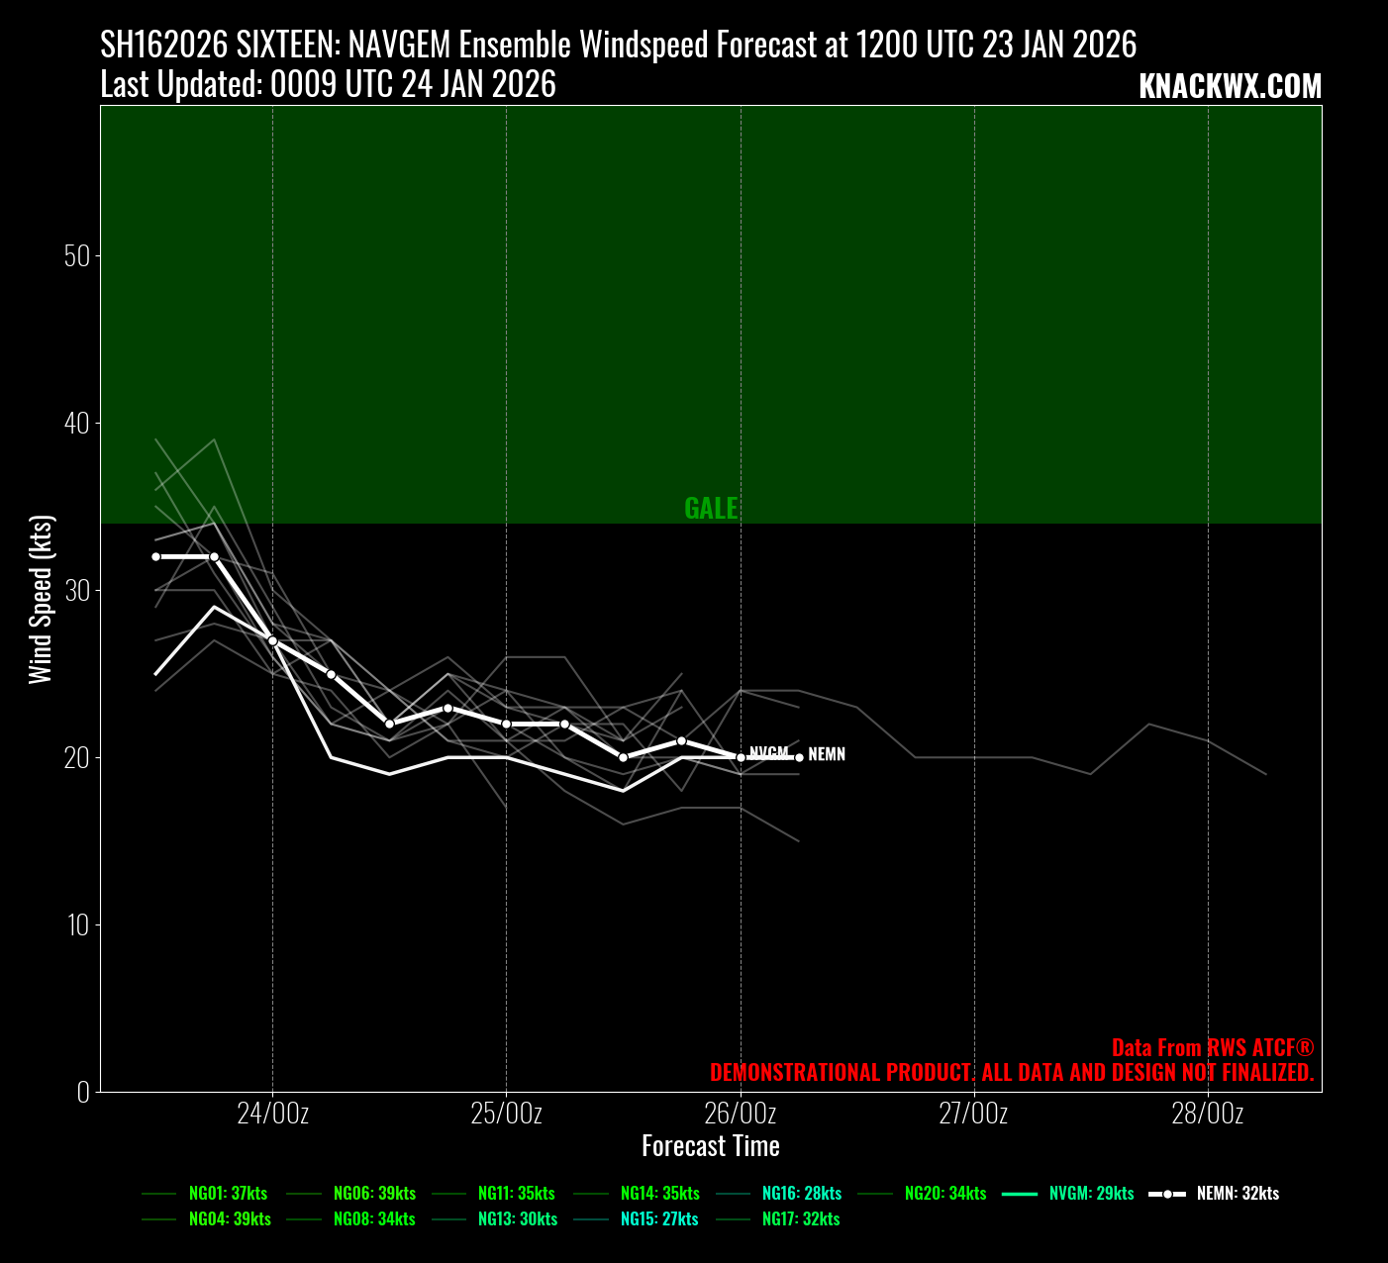Click the 27/00z x-axis tick label
The image size is (1388, 1263).
coord(973,1115)
